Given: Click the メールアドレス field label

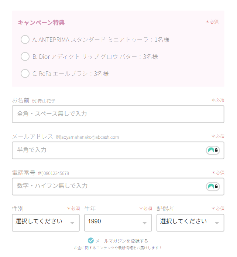Looking at the screenshot, I should (x=32, y=136).
